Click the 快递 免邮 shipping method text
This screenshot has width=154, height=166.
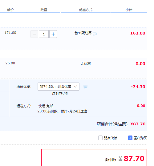46,106
